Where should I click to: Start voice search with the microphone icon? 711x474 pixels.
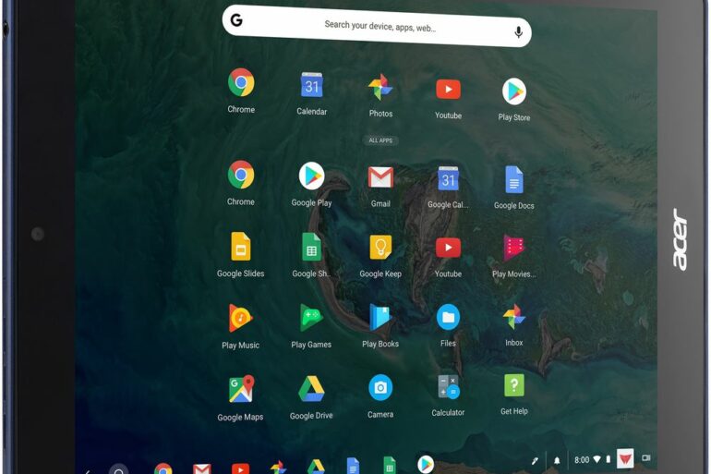tap(518, 32)
